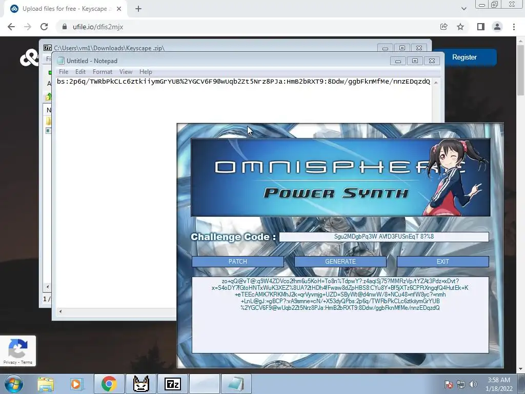Open Windows Media Player from taskbar
Viewport: 525px width, 394px height.
pyautogui.click(x=76, y=384)
